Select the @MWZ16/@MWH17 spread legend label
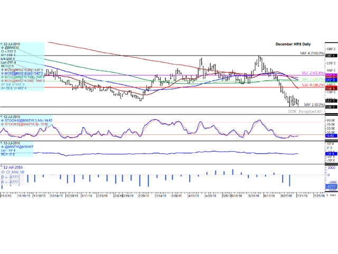This screenshot has height=254, width=338. click(18, 147)
